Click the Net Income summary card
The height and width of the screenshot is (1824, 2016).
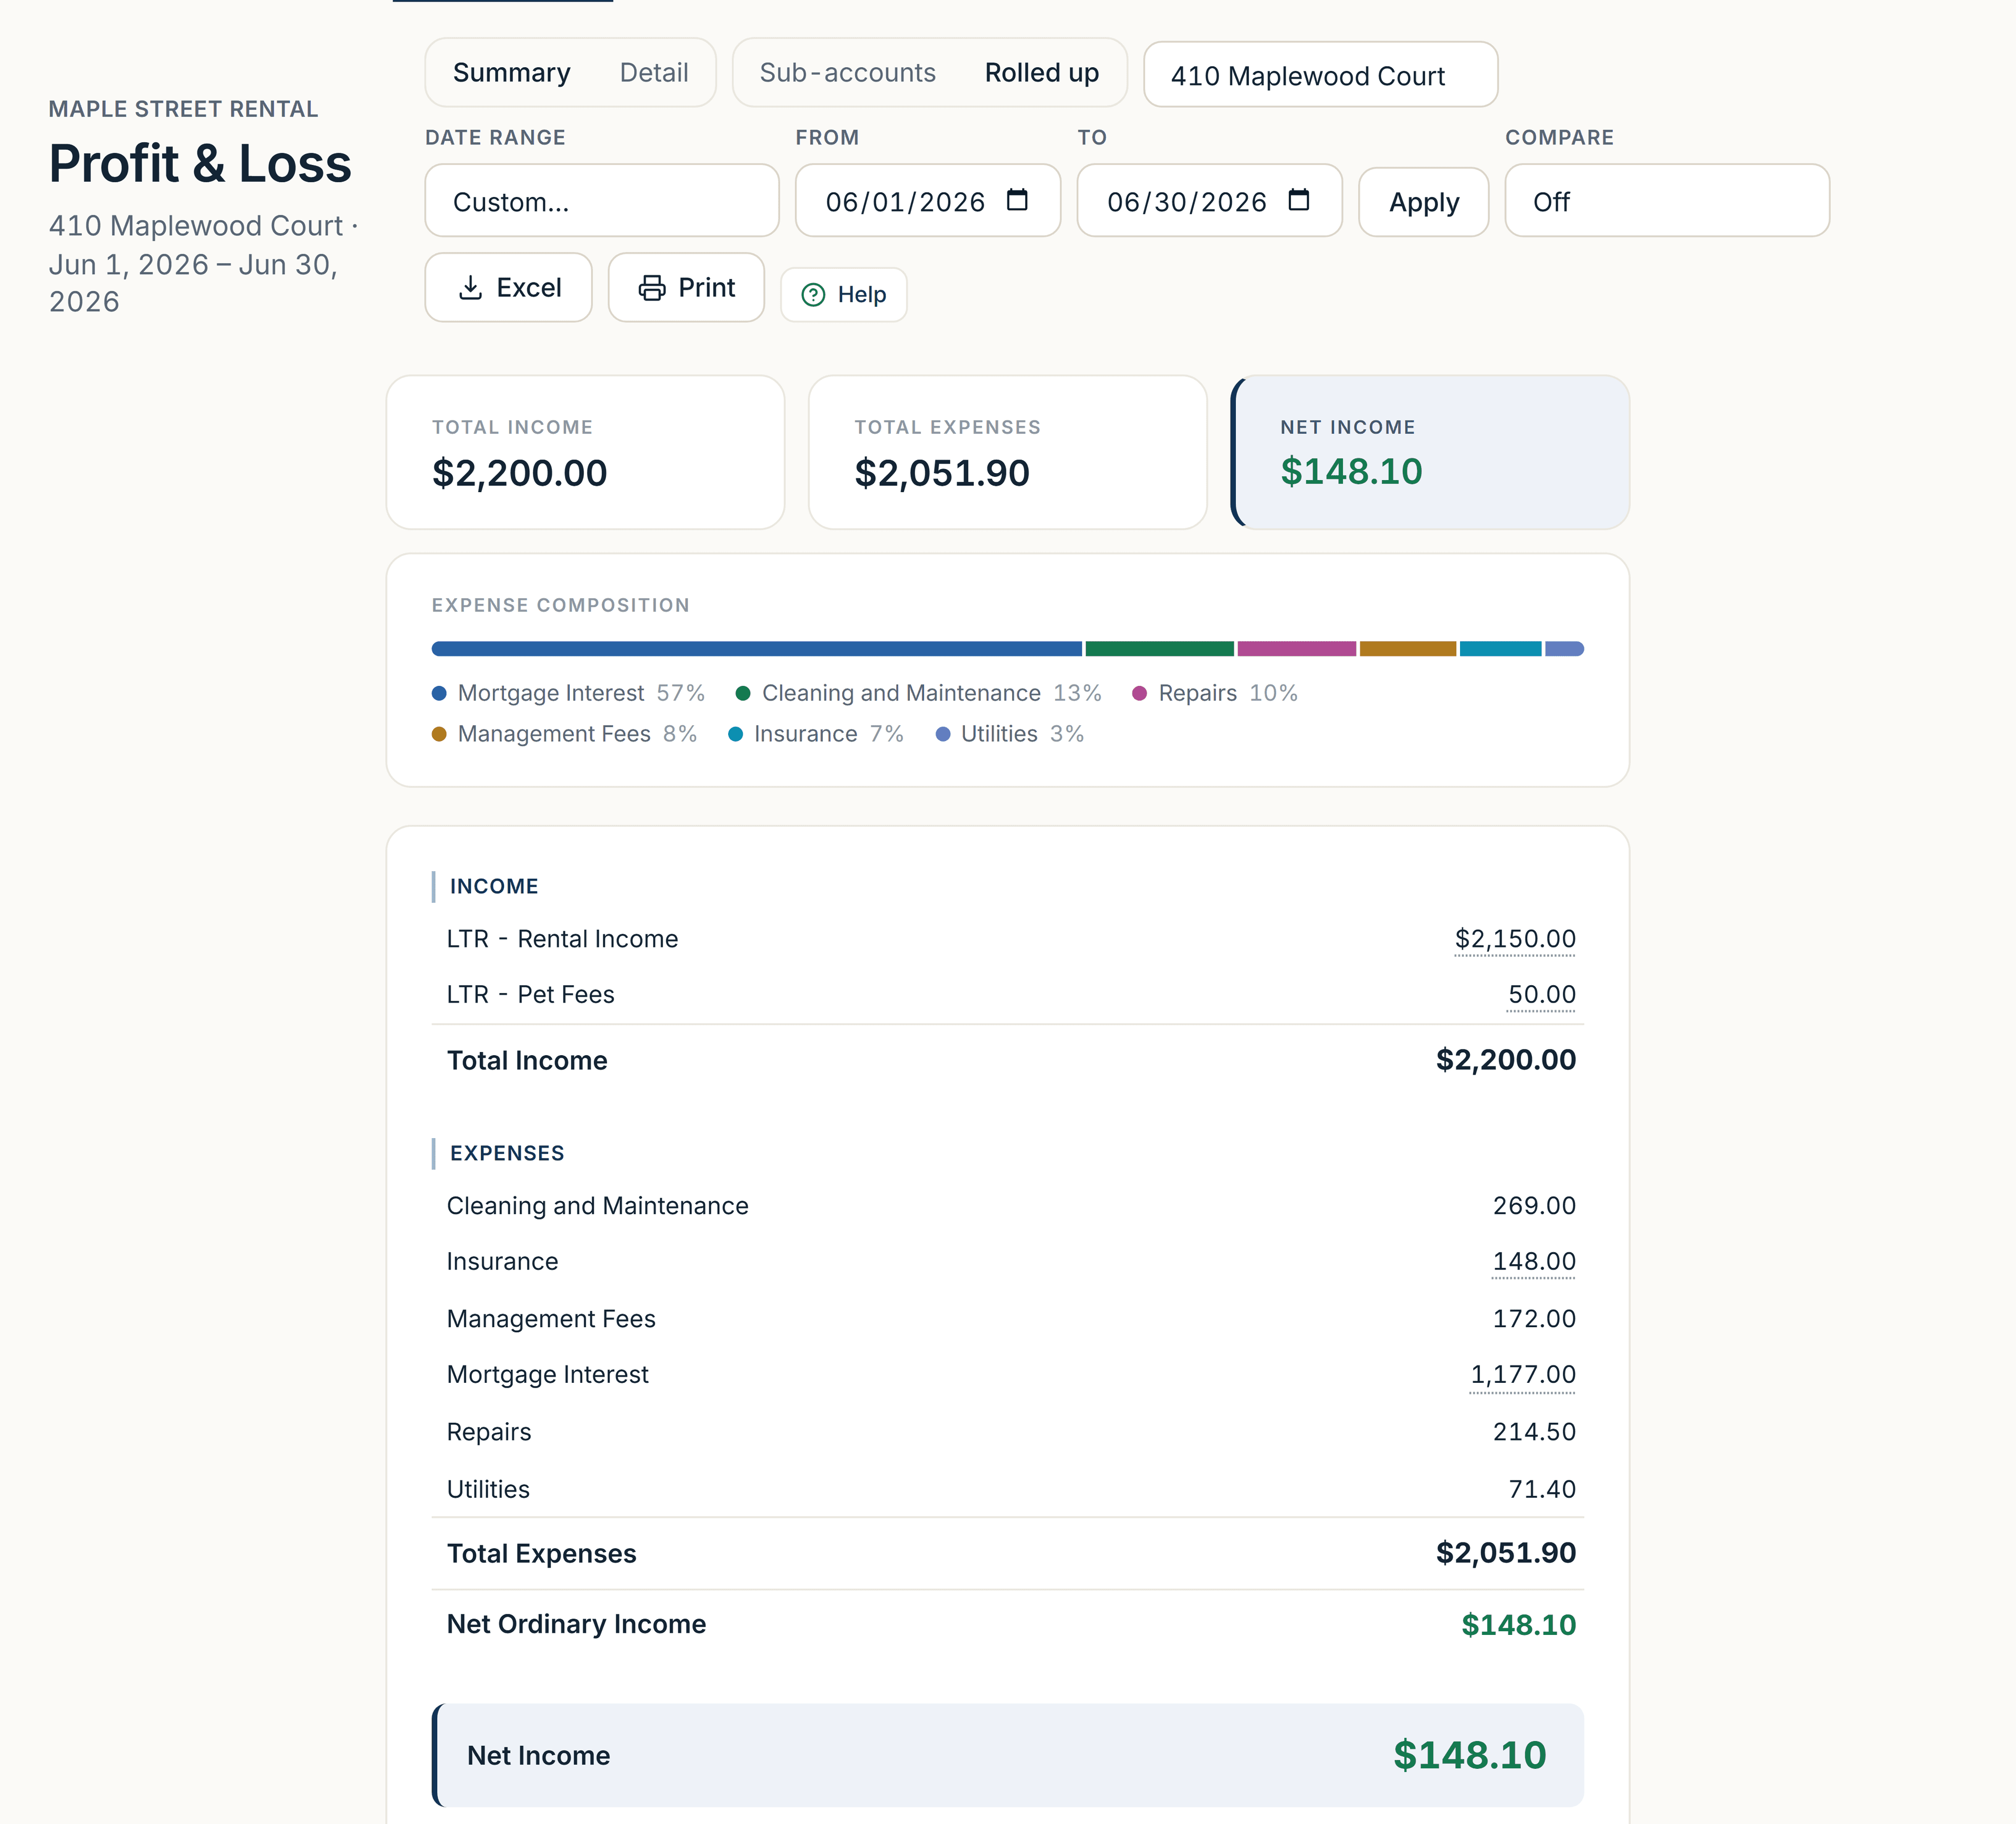tap(1430, 452)
